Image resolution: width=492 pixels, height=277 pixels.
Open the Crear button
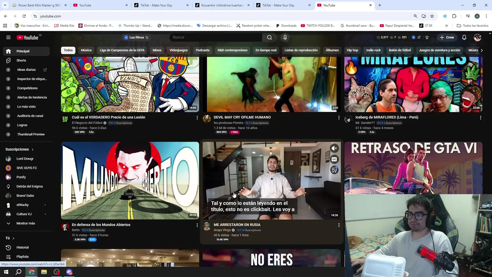[x=447, y=37]
